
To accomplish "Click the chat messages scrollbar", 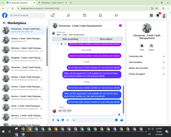I will click(123, 99).
